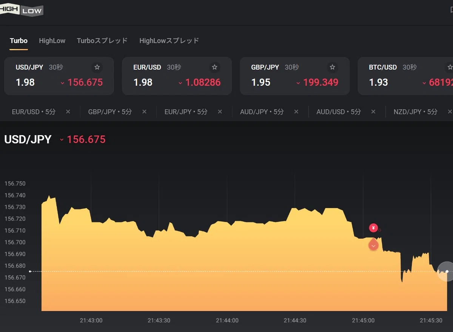Open the EUR/JPY • 5分 chart tab
Screen dimensions: 453x332
point(186,112)
